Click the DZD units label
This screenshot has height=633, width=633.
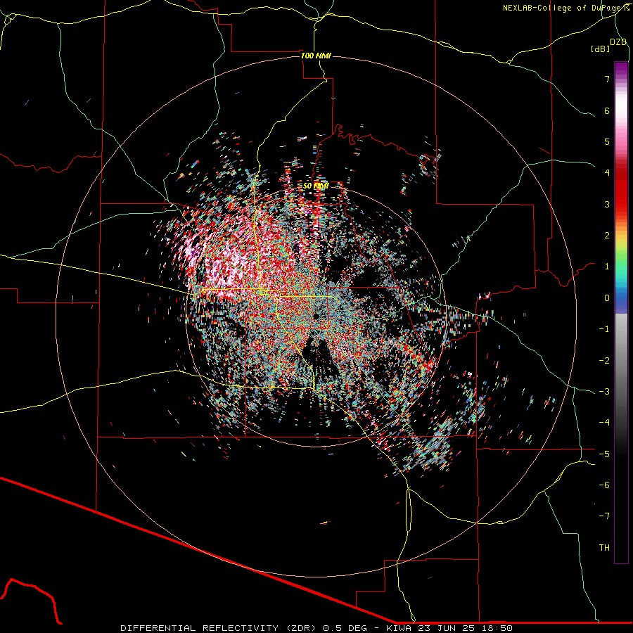coord(618,42)
